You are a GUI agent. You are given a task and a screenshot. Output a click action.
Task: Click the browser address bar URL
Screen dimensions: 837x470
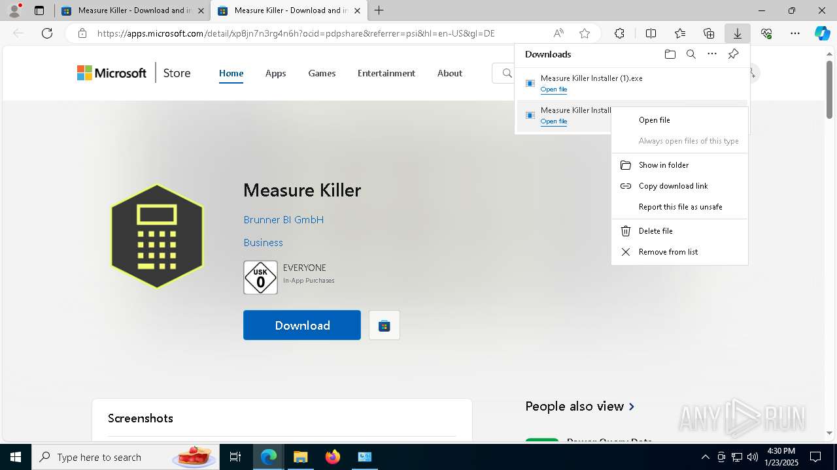(296, 33)
